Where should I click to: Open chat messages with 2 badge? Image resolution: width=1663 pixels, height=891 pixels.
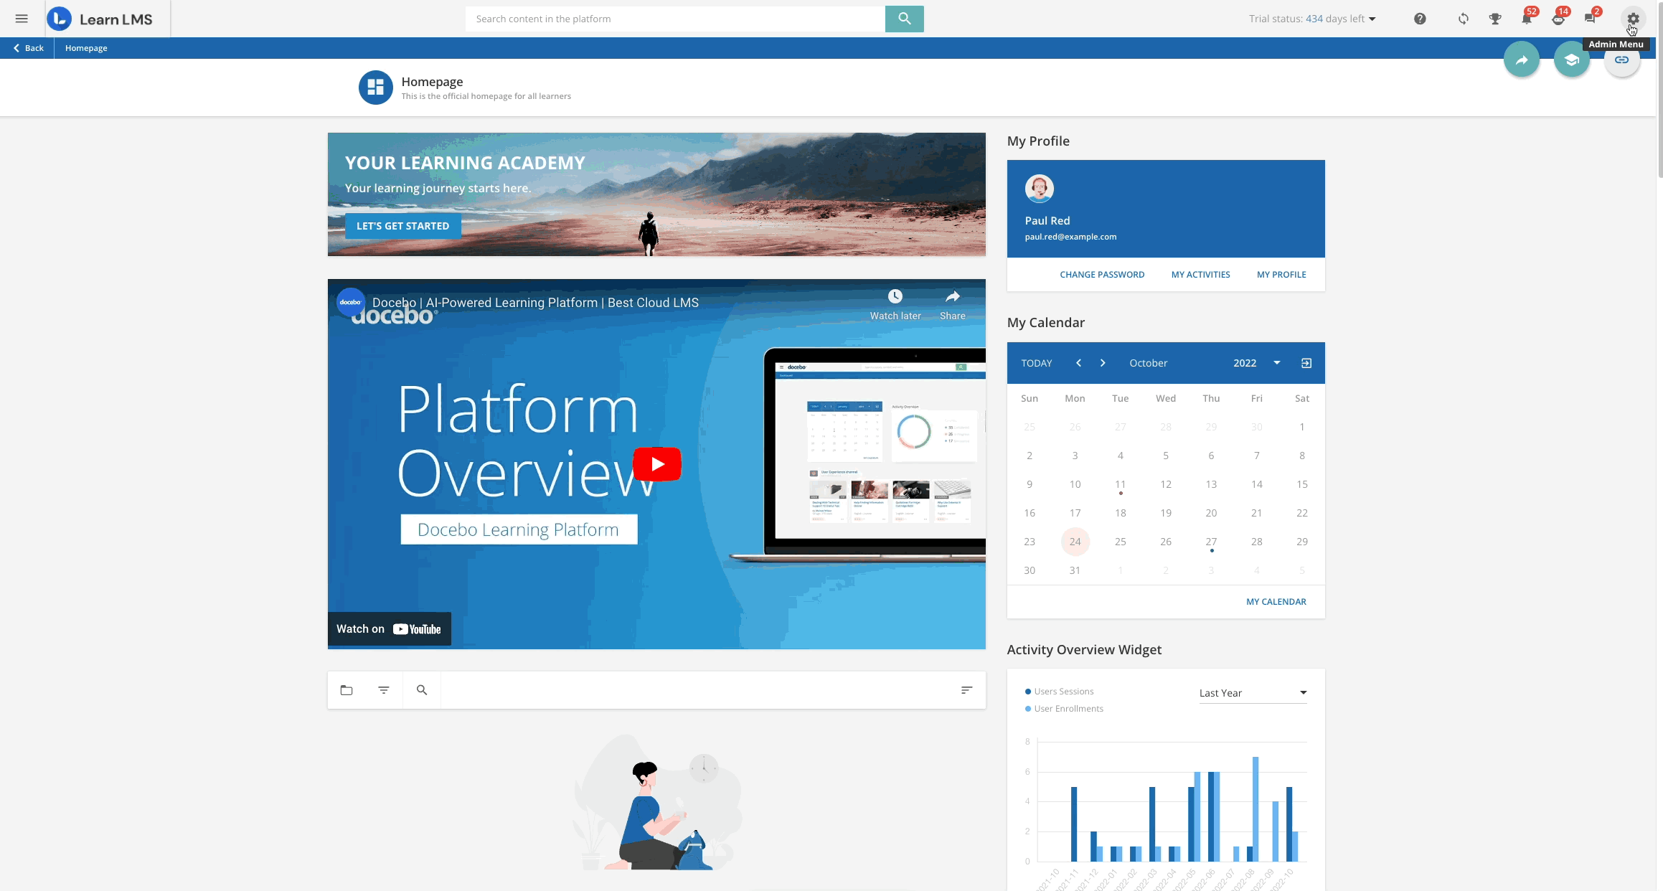(1591, 17)
